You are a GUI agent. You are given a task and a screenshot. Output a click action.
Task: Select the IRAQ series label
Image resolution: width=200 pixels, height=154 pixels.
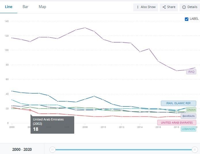pos(191,72)
